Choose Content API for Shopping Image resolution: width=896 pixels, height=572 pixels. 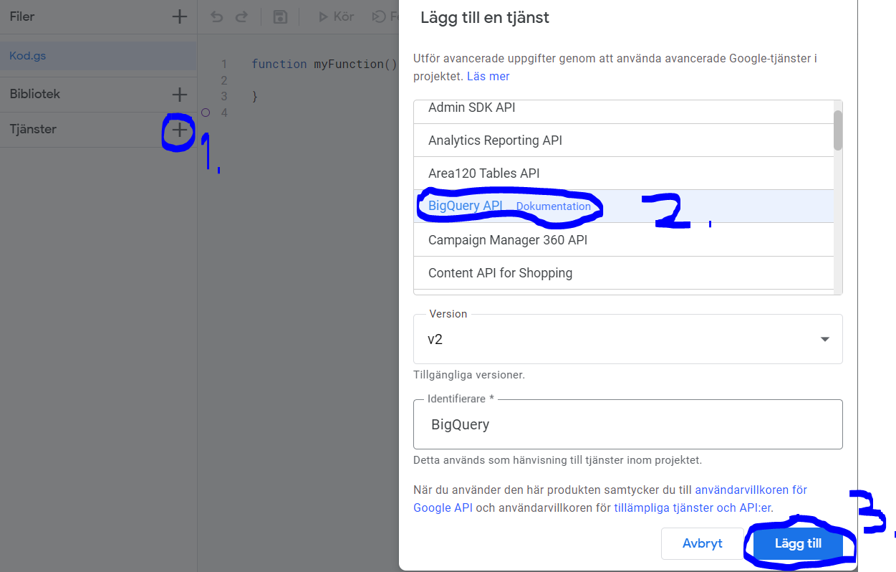coord(624,273)
